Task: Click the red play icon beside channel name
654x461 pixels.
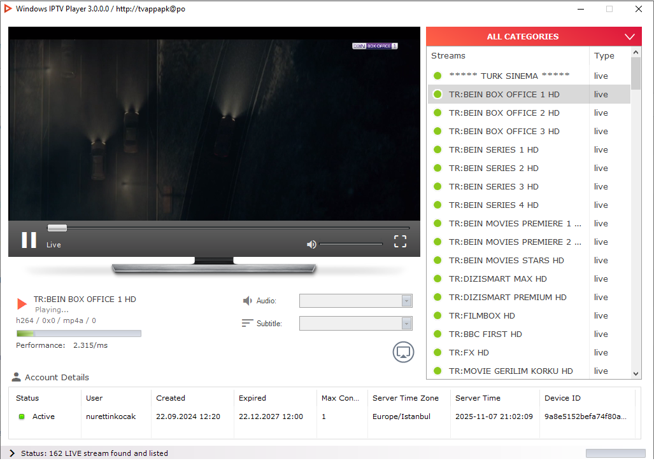Action: pyautogui.click(x=22, y=304)
